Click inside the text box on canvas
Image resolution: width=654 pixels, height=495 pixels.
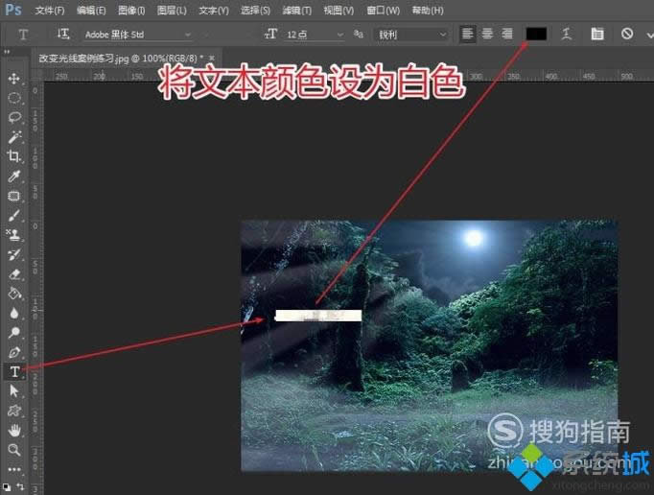pos(318,316)
